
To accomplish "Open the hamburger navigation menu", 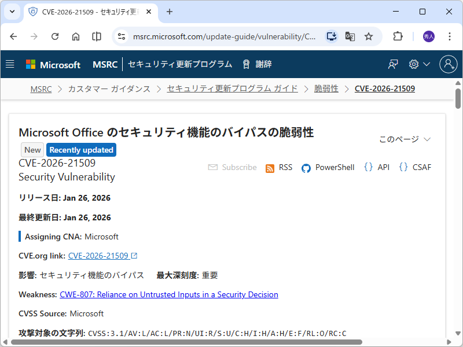I will point(10,64).
